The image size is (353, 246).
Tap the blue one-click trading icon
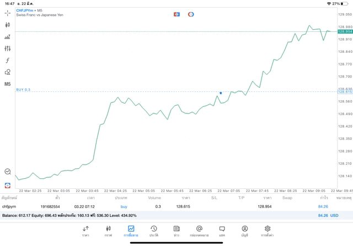coord(176,13)
